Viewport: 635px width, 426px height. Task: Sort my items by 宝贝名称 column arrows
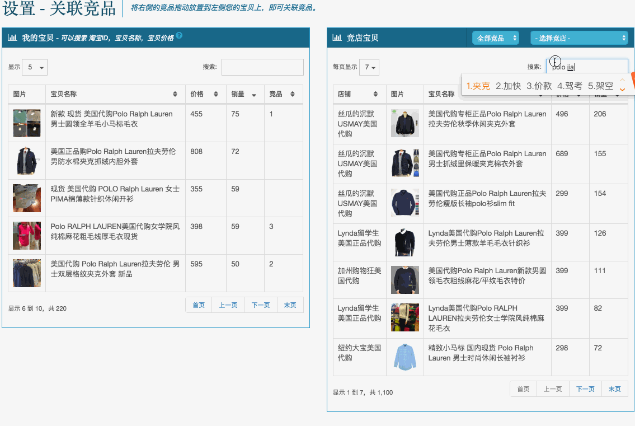[175, 94]
